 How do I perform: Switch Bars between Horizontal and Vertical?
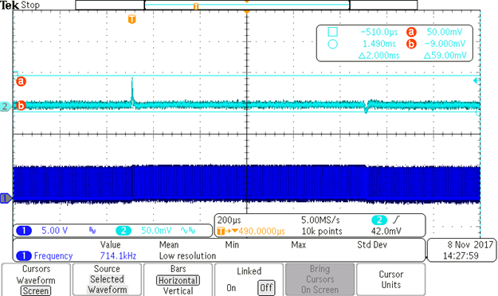pyautogui.click(x=178, y=279)
